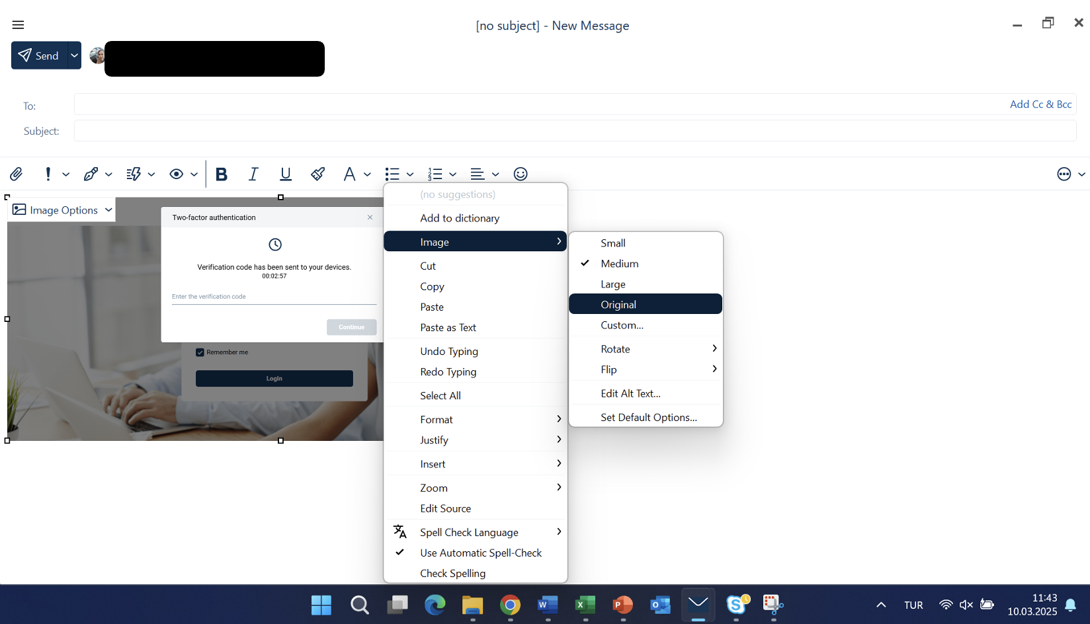Screen dimensions: 1090x624
Task: Select Undo Typing
Action: click(475, 351)
